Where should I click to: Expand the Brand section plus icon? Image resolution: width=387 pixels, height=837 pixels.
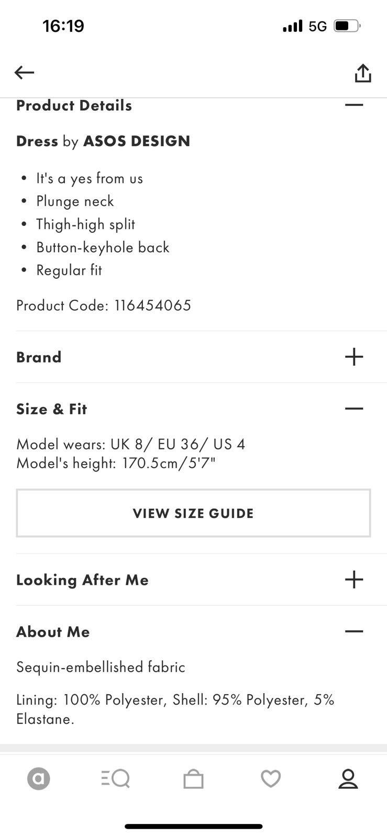(x=354, y=357)
